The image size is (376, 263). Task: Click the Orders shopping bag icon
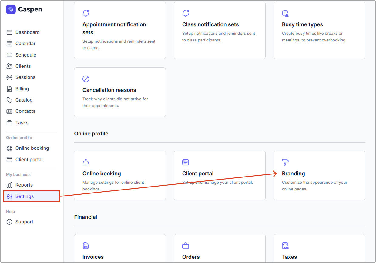point(186,246)
